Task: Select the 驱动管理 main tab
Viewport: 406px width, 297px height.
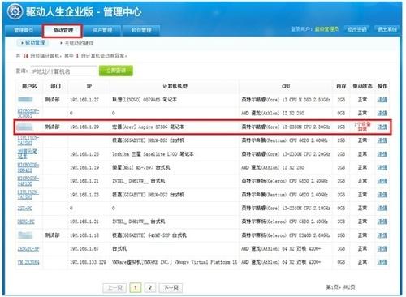Action: pos(63,30)
